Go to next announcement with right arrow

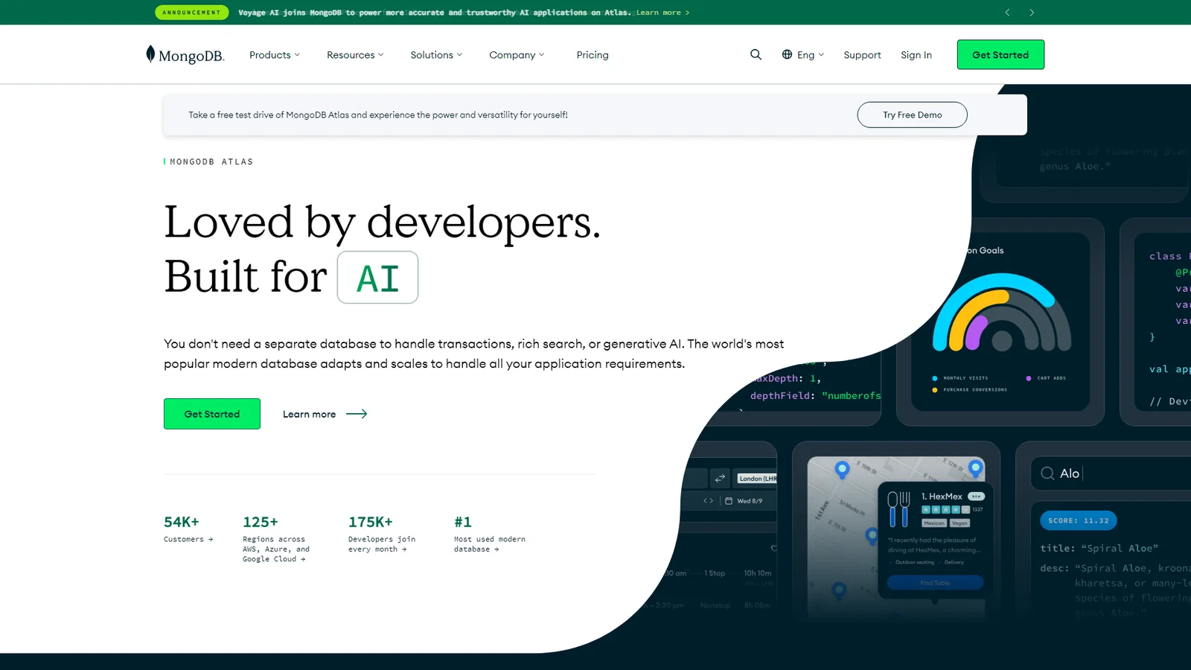(x=1032, y=13)
